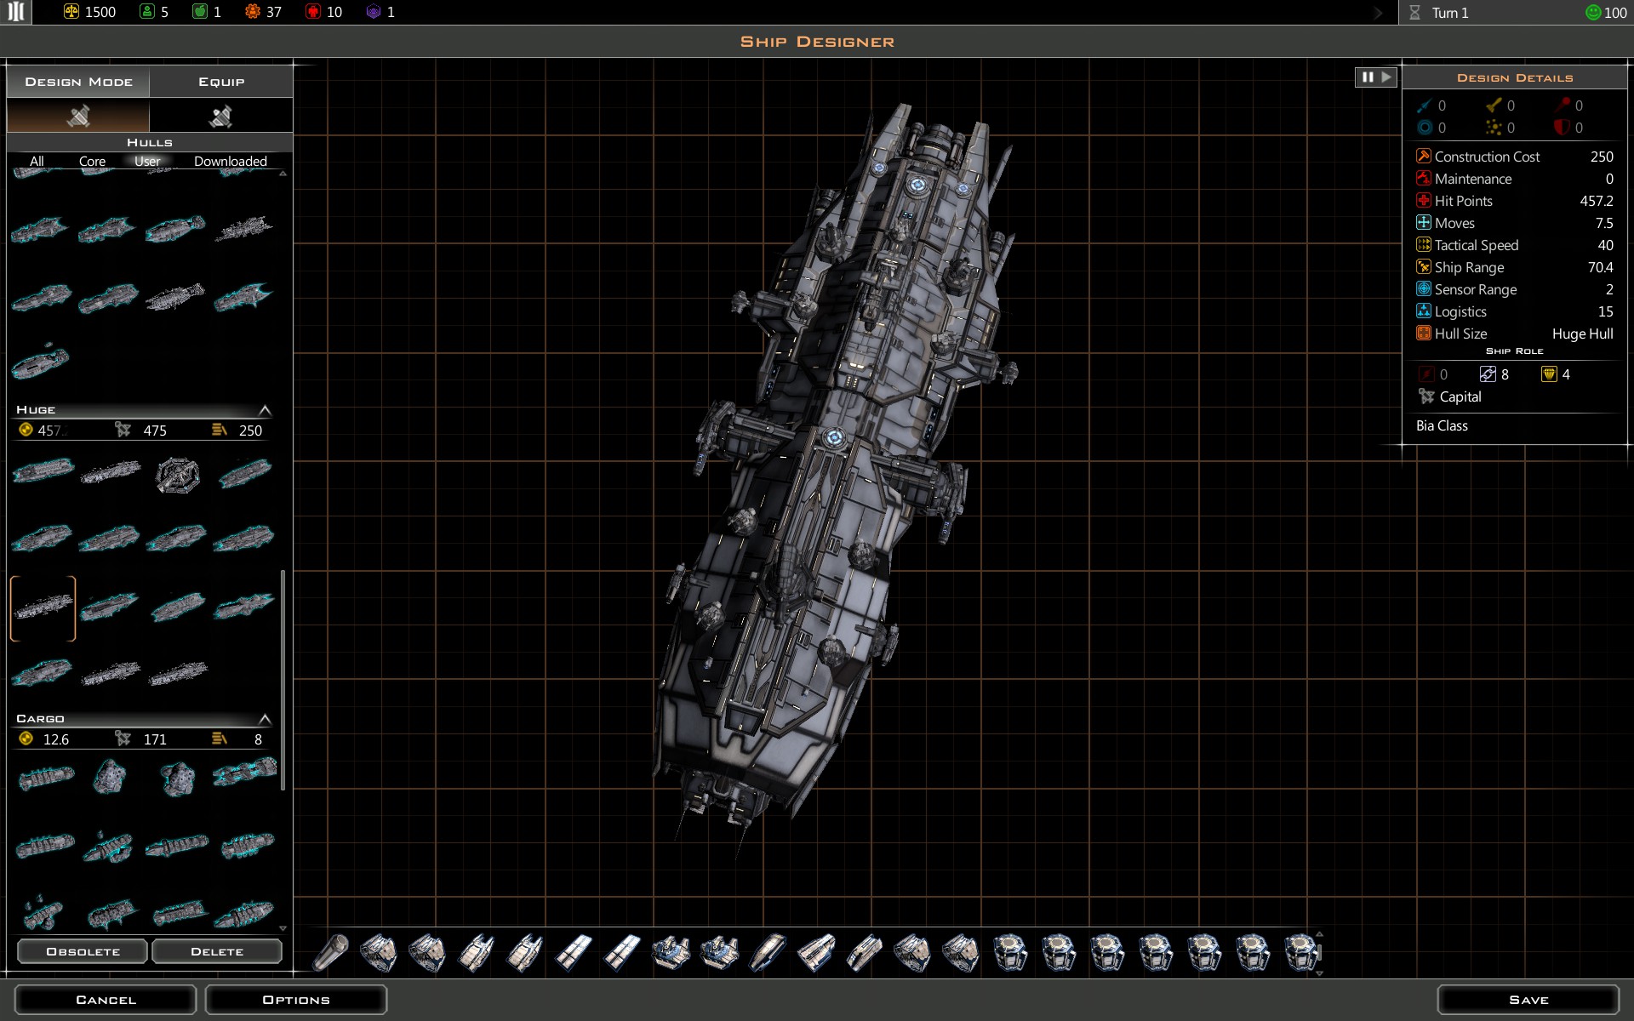Click the orange gear resource icon showing 37

tap(252, 12)
